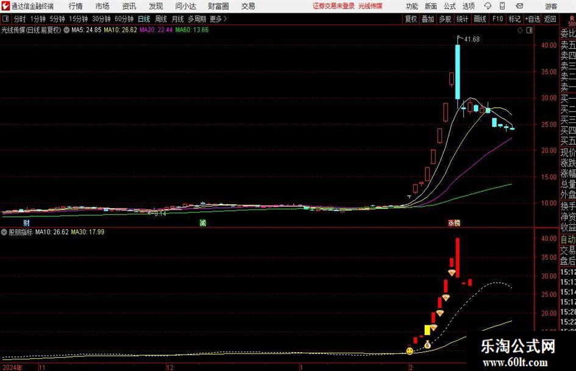Screen dimensions: 576x371
Task: Open the 资讯 menu
Action: coord(129,6)
